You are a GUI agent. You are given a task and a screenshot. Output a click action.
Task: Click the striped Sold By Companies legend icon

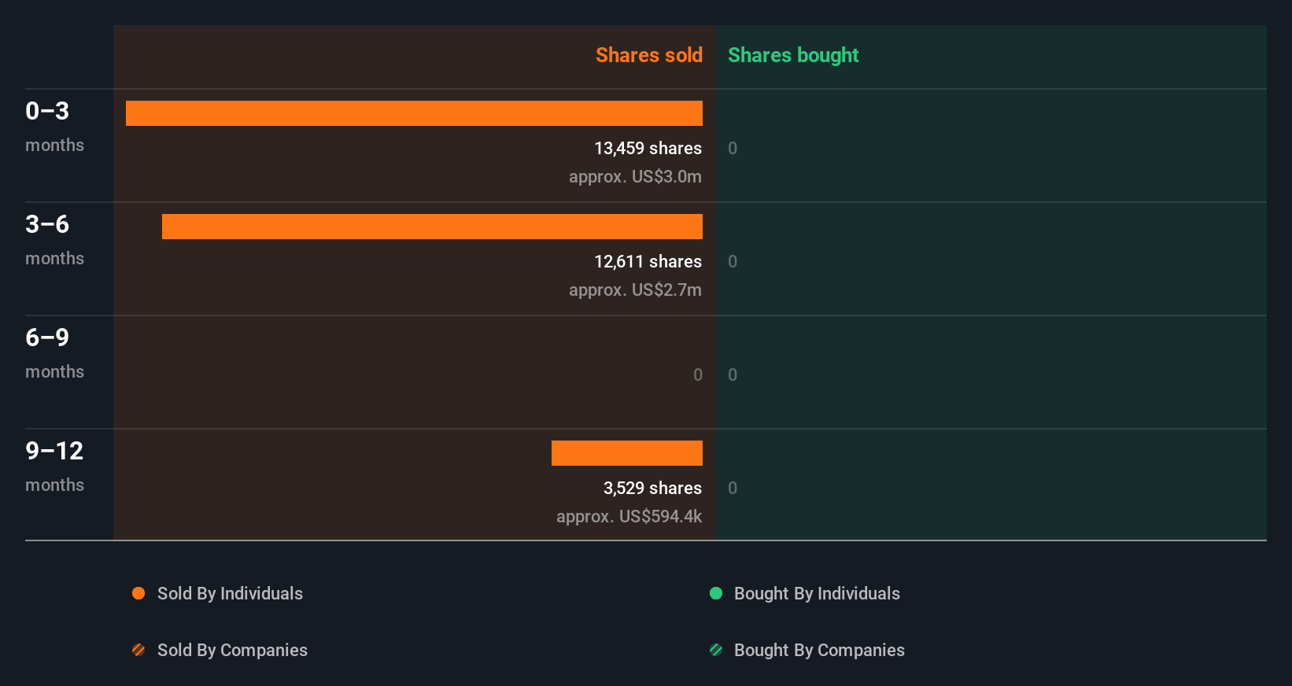tap(138, 650)
